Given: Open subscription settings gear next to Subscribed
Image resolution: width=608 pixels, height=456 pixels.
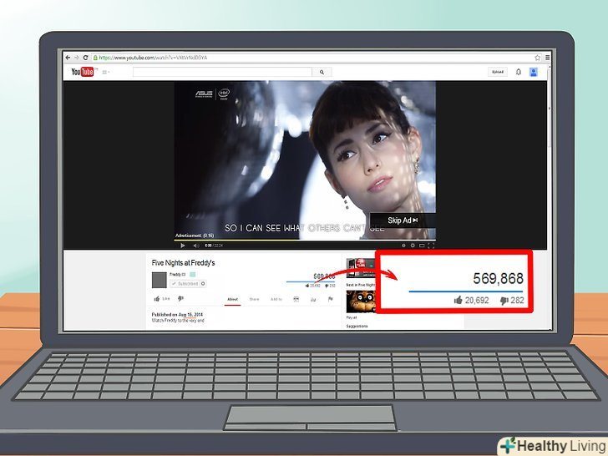Looking at the screenshot, I should pyautogui.click(x=203, y=284).
